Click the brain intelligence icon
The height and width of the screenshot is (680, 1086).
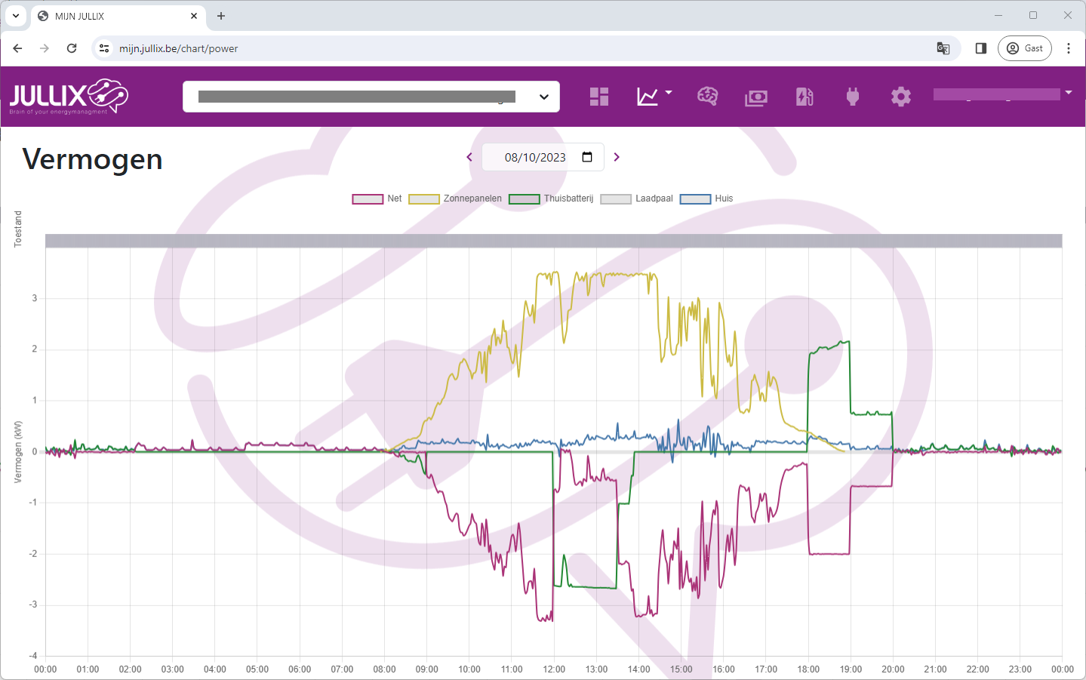[707, 97]
